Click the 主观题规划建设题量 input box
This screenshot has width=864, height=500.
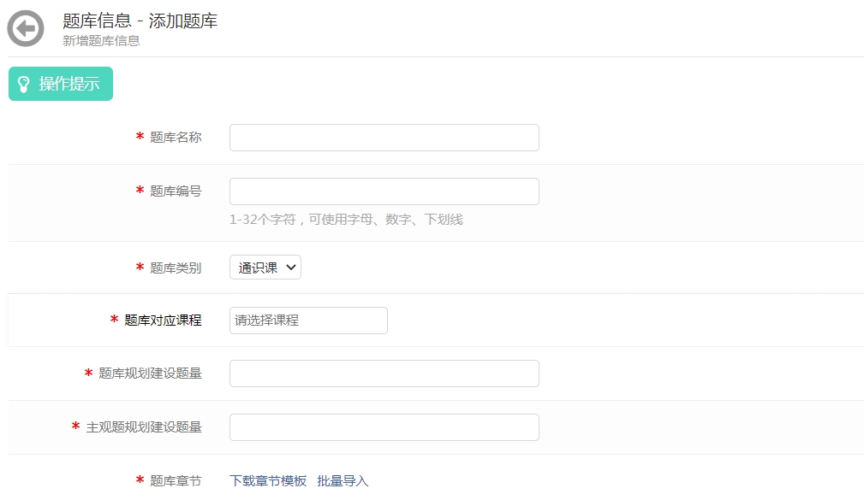coord(384,427)
